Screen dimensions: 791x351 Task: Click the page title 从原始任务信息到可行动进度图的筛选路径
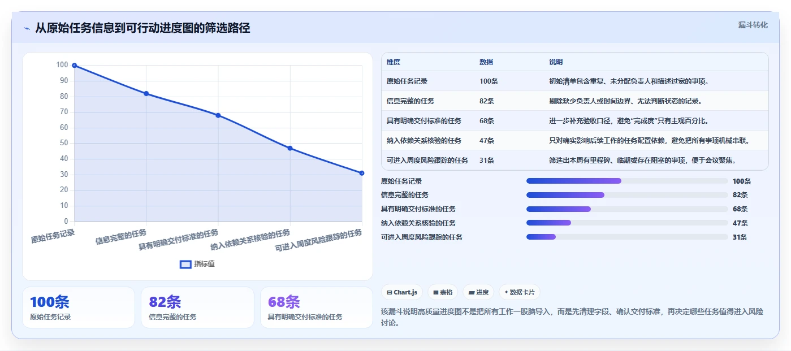pyautogui.click(x=142, y=28)
